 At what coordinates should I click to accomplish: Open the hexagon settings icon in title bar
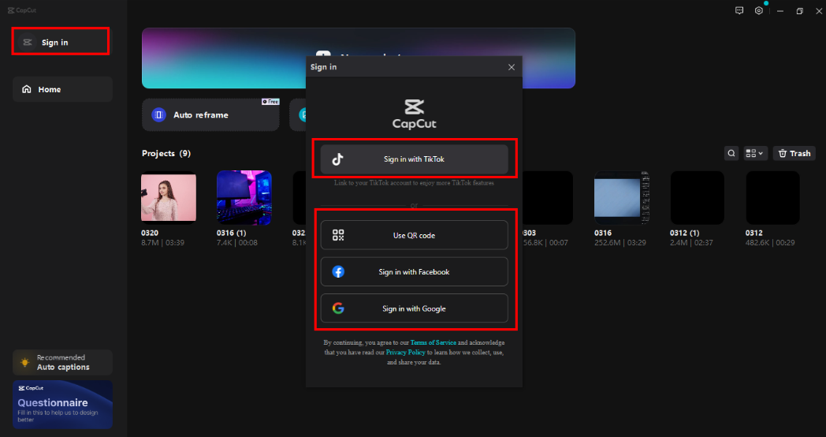tap(758, 10)
